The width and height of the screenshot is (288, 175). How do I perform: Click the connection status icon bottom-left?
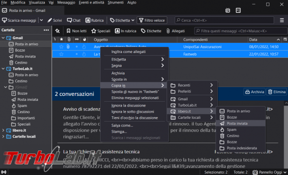point(4,172)
